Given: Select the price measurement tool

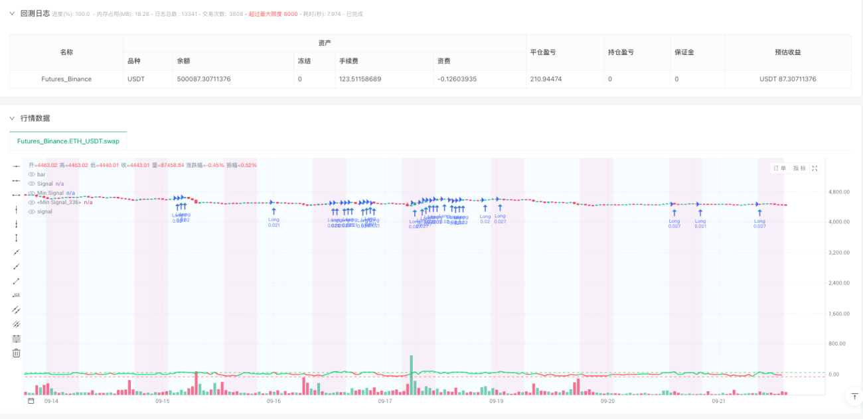Looking at the screenshot, I should (17, 295).
